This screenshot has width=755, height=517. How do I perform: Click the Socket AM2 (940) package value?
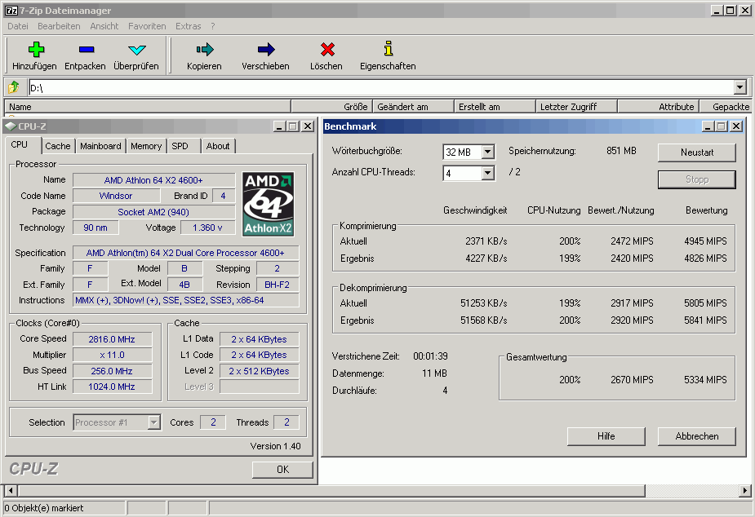153,212
